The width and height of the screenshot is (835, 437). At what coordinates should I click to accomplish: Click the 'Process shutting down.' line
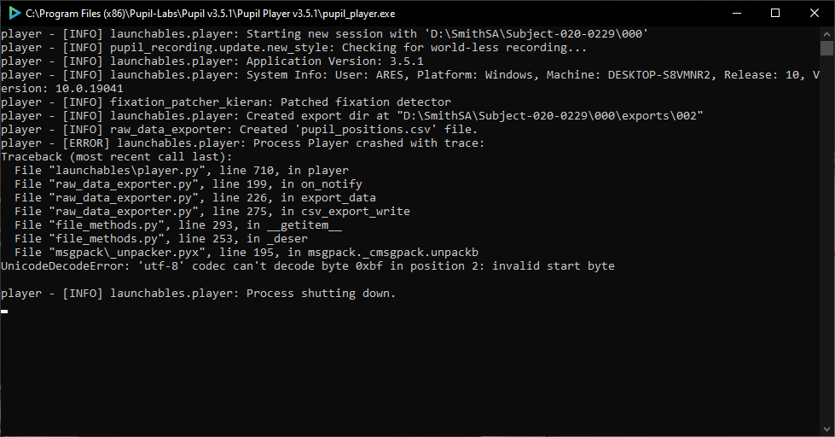coord(199,293)
